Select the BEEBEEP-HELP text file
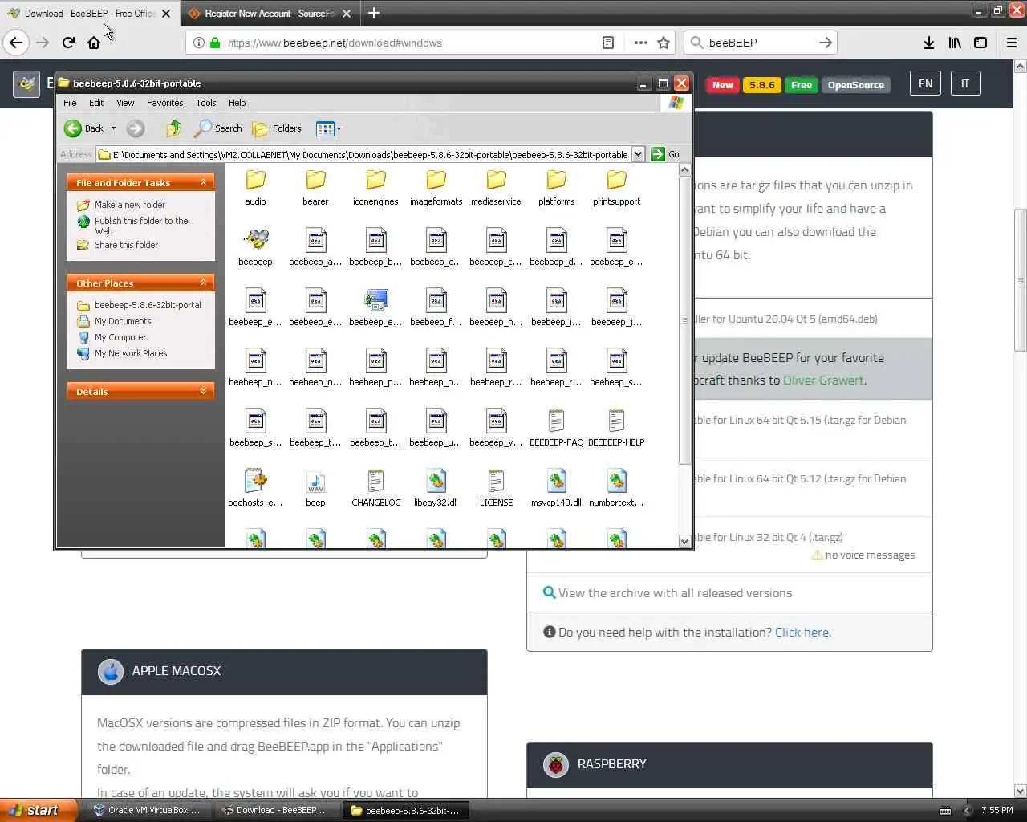Image resolution: width=1027 pixels, height=822 pixels. (x=616, y=428)
